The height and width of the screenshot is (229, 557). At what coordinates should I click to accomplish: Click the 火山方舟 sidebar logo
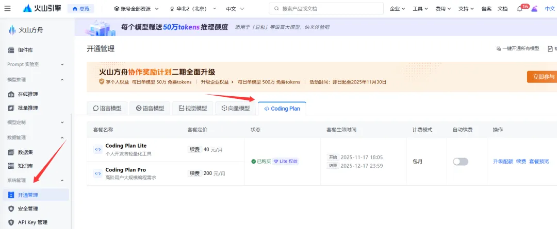(x=26, y=30)
